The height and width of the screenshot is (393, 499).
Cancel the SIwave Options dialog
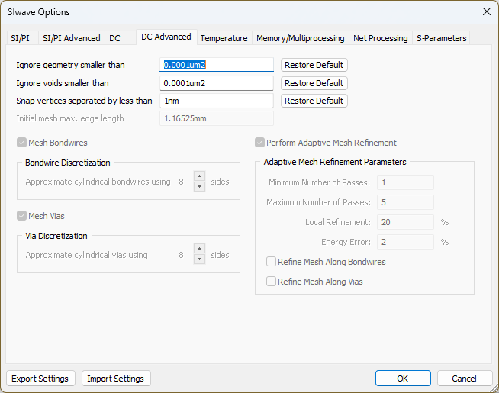coord(465,379)
